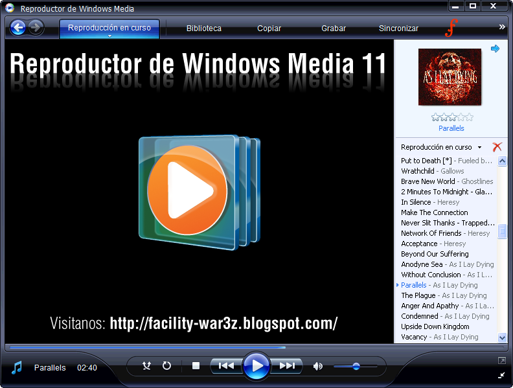Select Network Of Friends - Heresy
This screenshot has height=388, width=513.
(x=445, y=233)
